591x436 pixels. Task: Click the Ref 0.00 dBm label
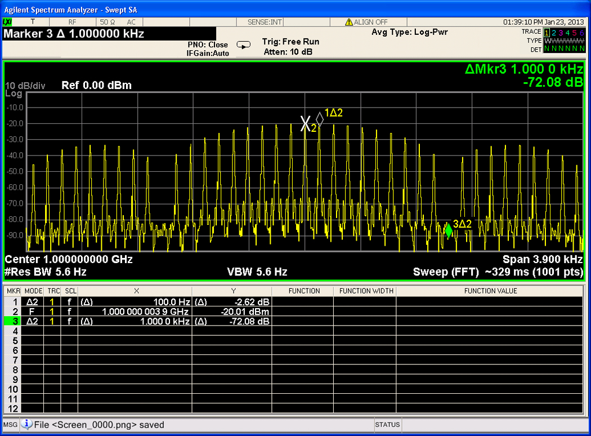(96, 86)
